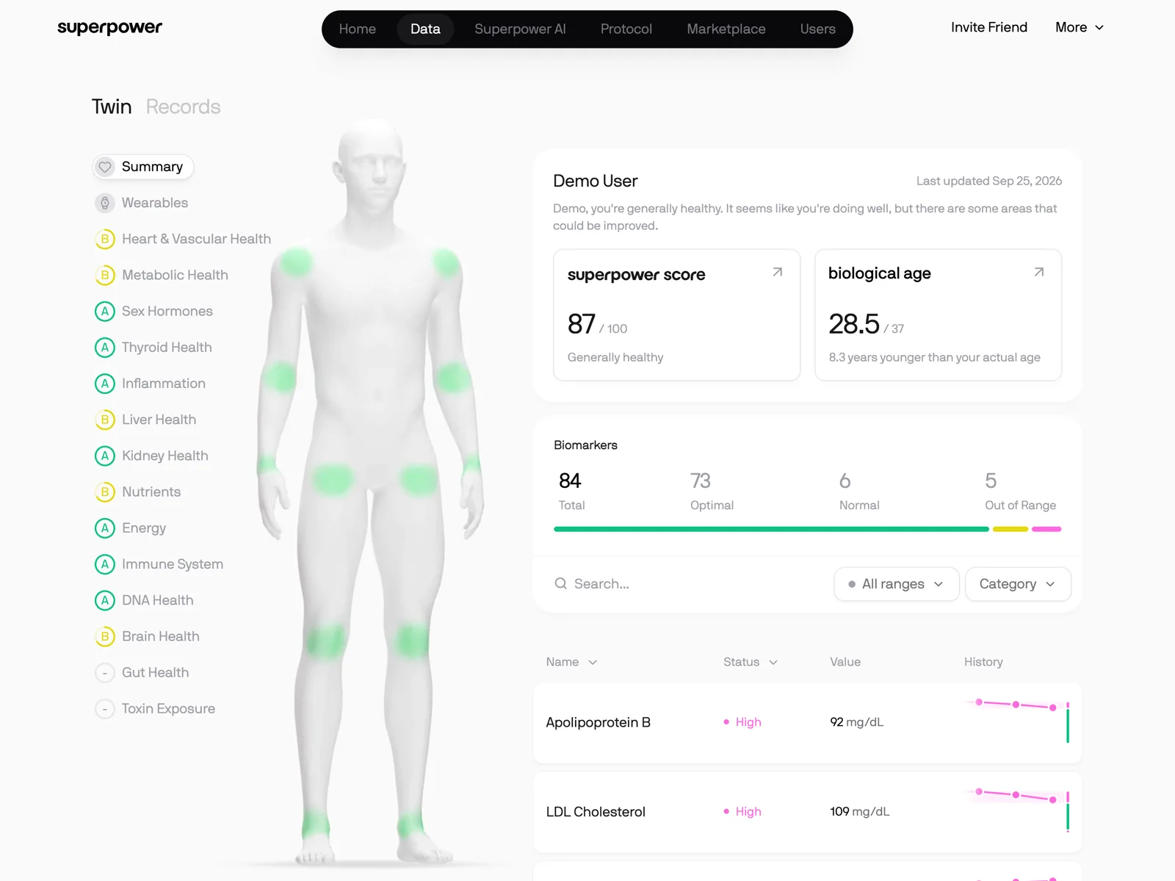Switch to the Records view
The image size is (1175, 881).
[184, 107]
